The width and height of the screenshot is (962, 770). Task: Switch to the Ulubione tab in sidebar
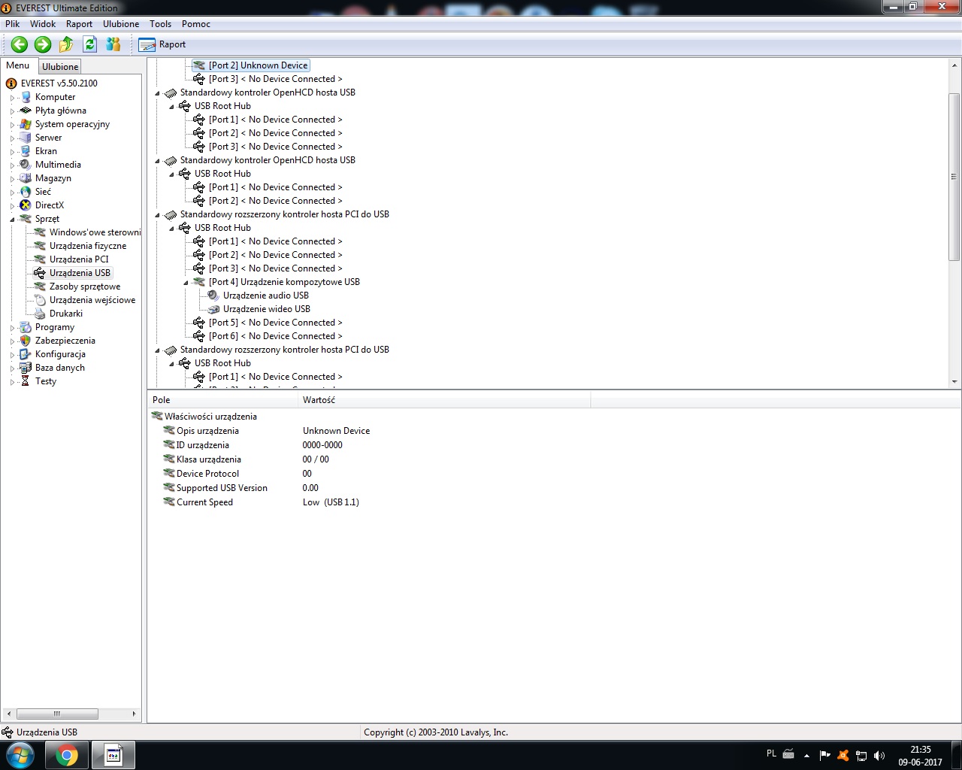coord(60,66)
